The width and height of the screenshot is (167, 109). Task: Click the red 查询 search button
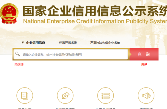coord(144,54)
